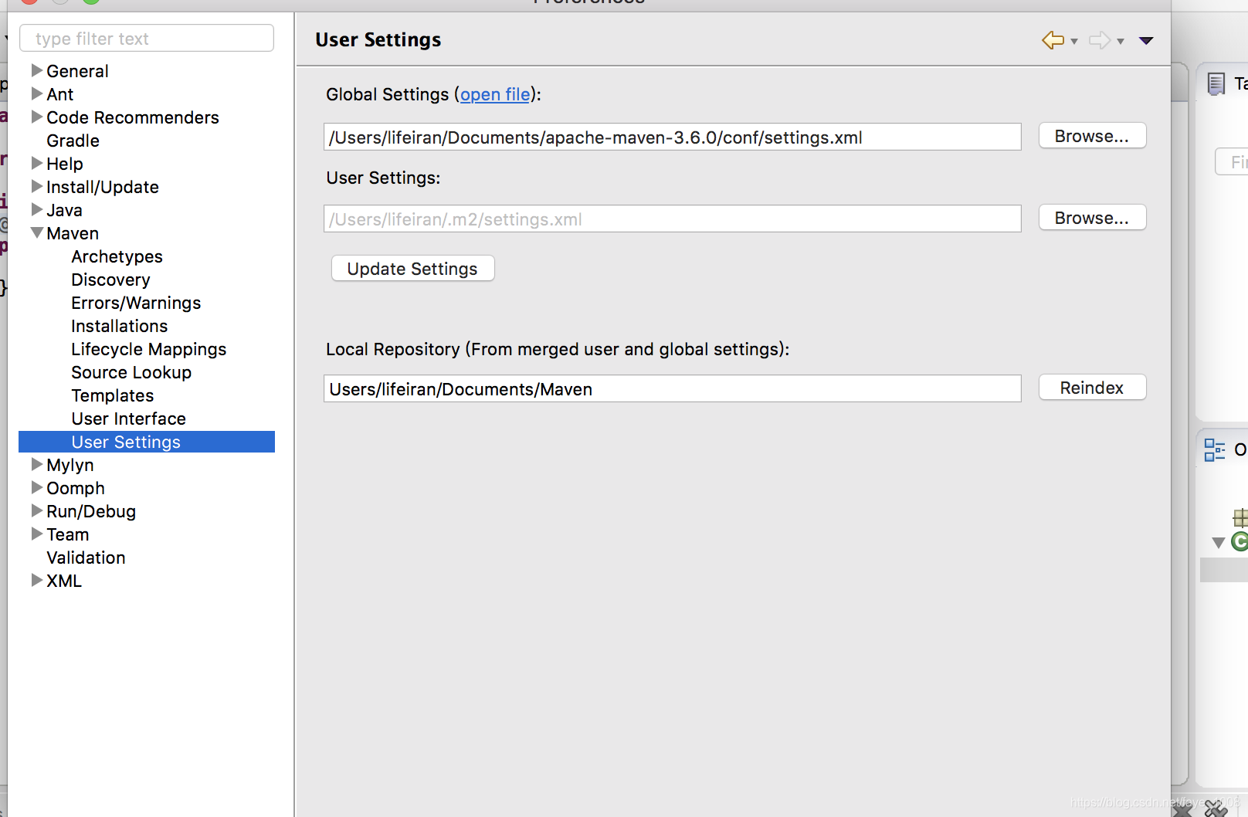Open the back history dropdown arrow
This screenshot has height=817, width=1248.
click(x=1074, y=42)
